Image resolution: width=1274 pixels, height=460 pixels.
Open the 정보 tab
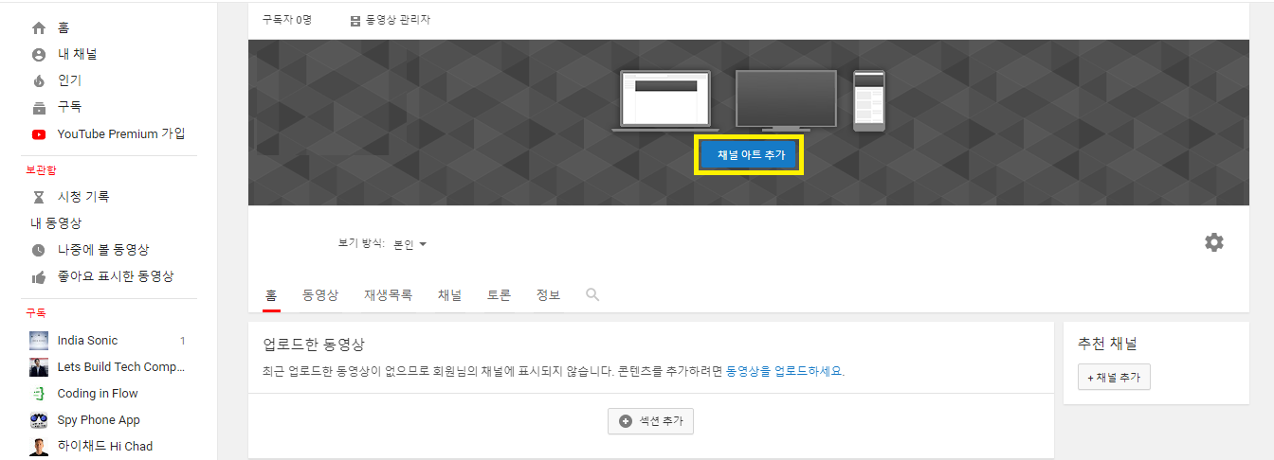(x=548, y=295)
